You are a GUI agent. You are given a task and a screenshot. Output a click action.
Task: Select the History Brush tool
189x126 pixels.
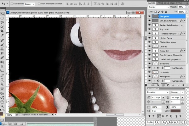[x=2, y=53]
